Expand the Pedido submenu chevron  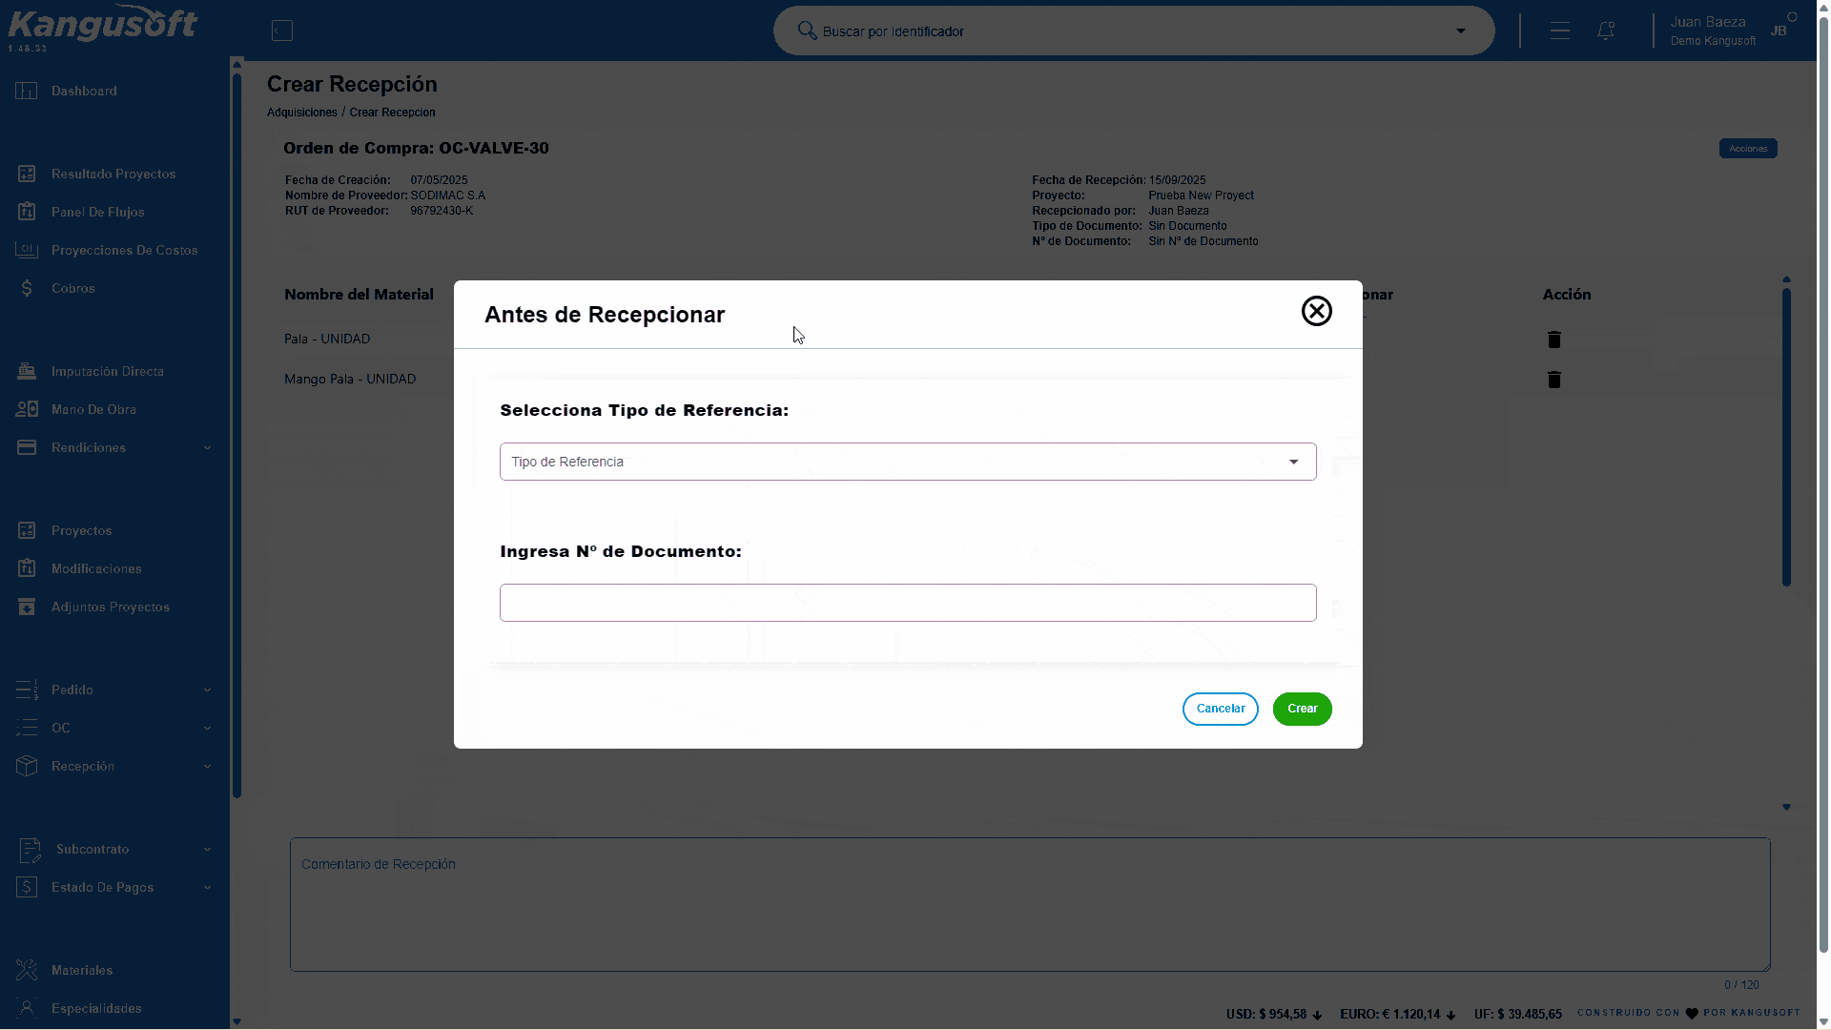tap(208, 690)
